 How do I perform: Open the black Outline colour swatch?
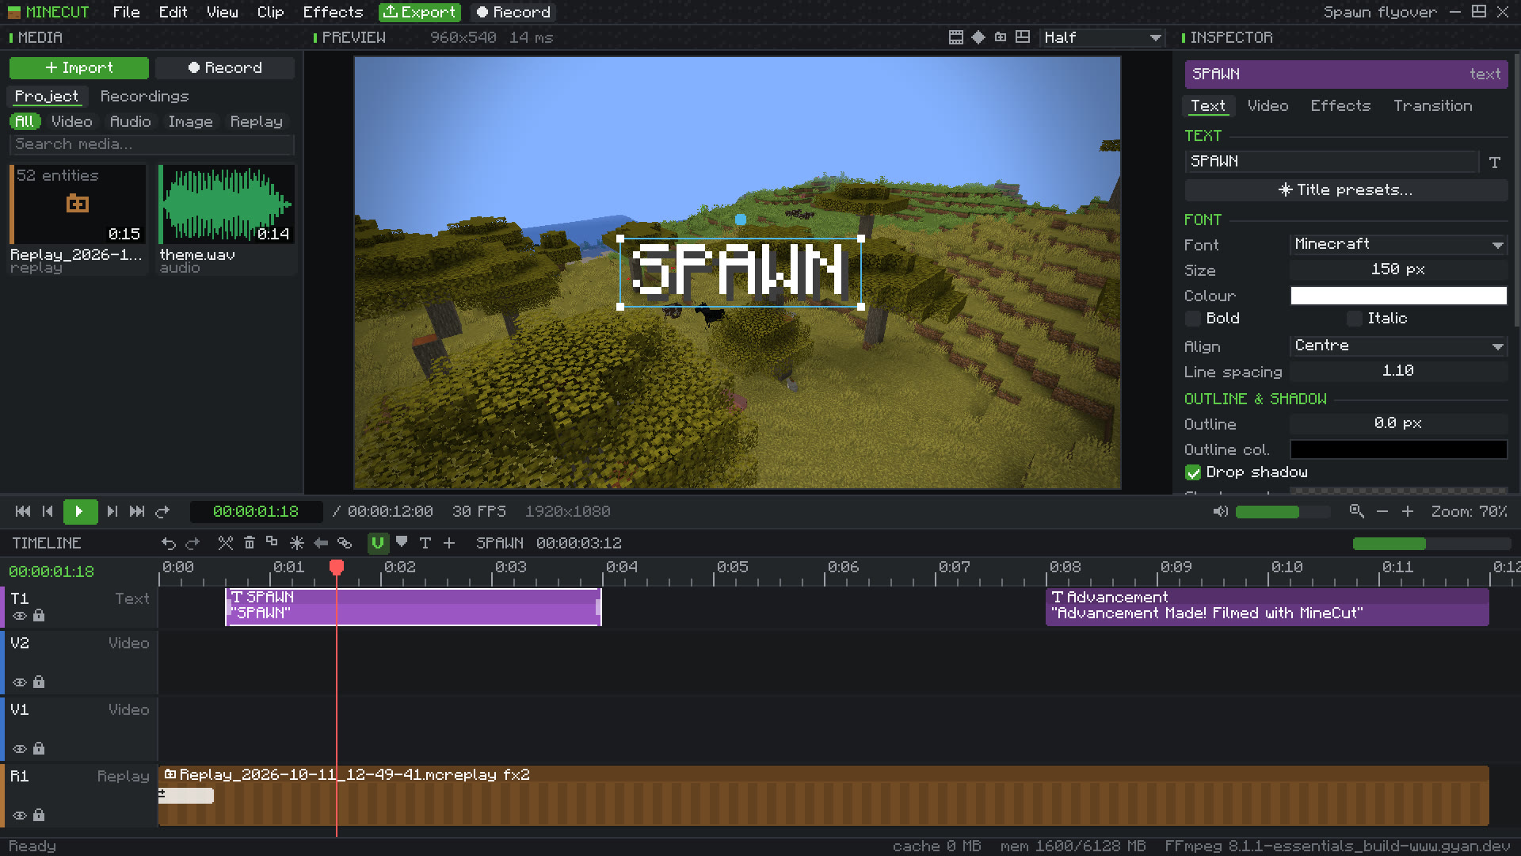[1398, 449]
